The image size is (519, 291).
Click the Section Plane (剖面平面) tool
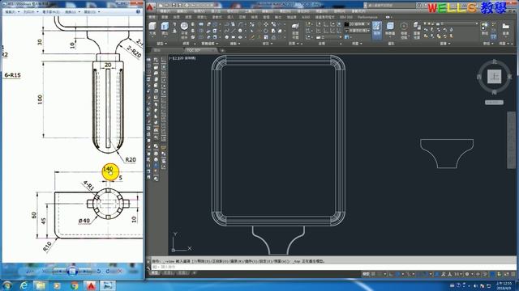coord(295,30)
